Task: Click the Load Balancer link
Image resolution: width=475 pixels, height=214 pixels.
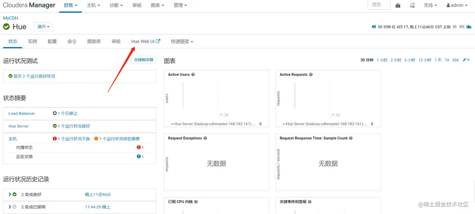Action: 22,113
